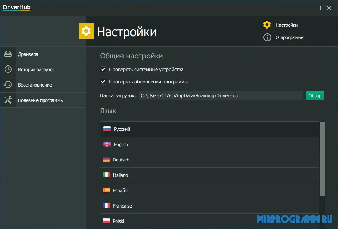Viewport: 338px width, 229px height.
Task: Click the История загрузок clock icon
Action: pyautogui.click(x=8, y=69)
